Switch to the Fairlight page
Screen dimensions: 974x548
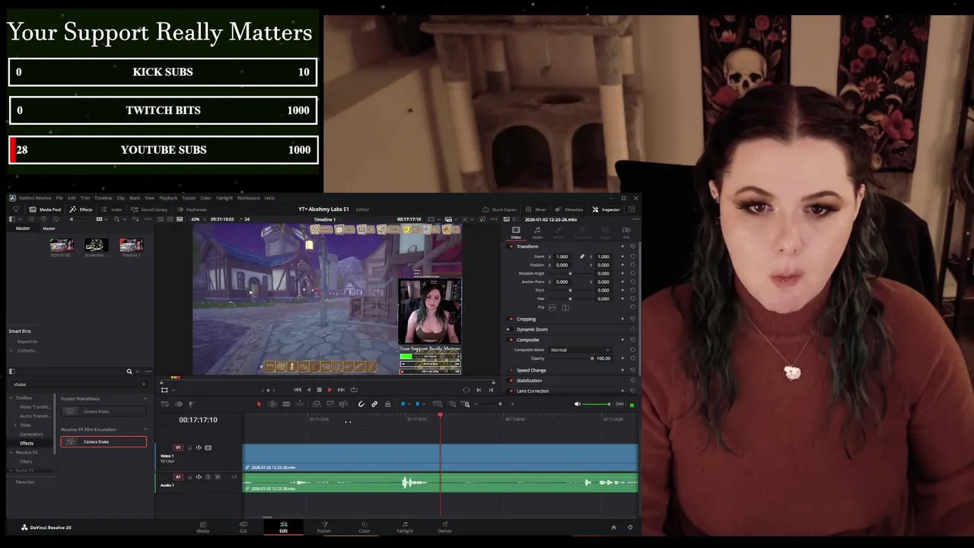coord(405,527)
